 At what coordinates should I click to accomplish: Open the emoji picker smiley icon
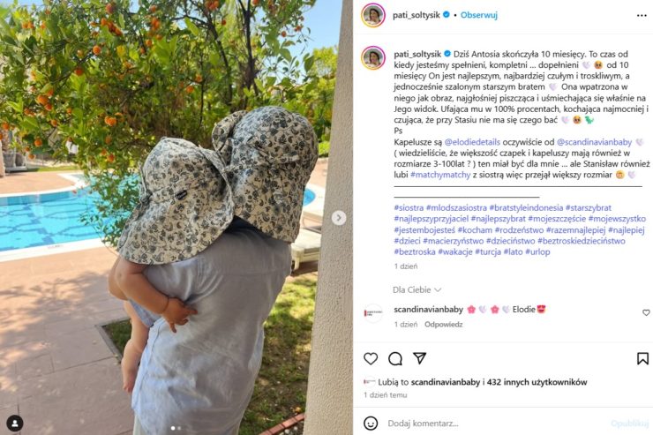tap(371, 424)
